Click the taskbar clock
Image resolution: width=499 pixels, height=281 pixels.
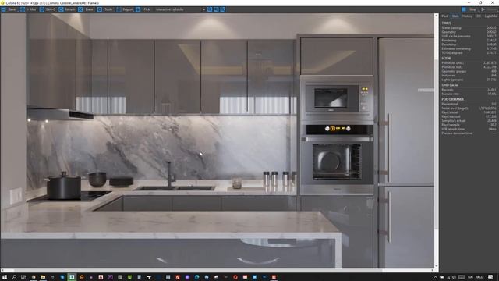point(480,278)
